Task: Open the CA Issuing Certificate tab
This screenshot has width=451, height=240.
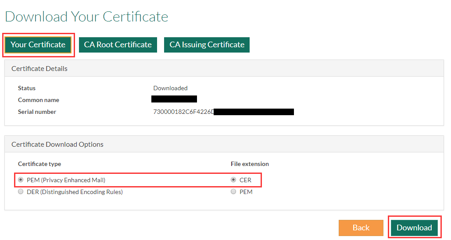Action: click(207, 45)
